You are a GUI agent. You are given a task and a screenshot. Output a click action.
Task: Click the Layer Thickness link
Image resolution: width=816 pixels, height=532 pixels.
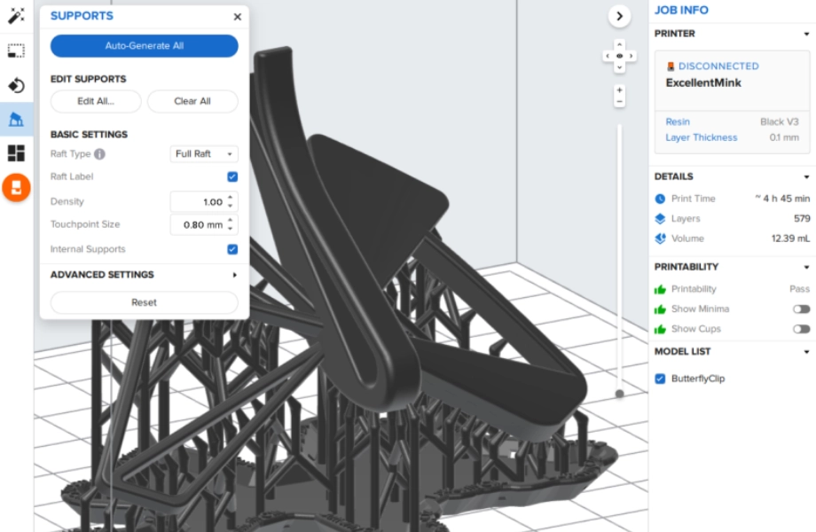[701, 137]
